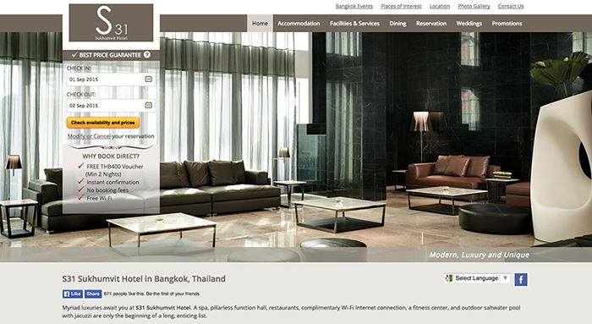Click the check-out date field

(111, 106)
